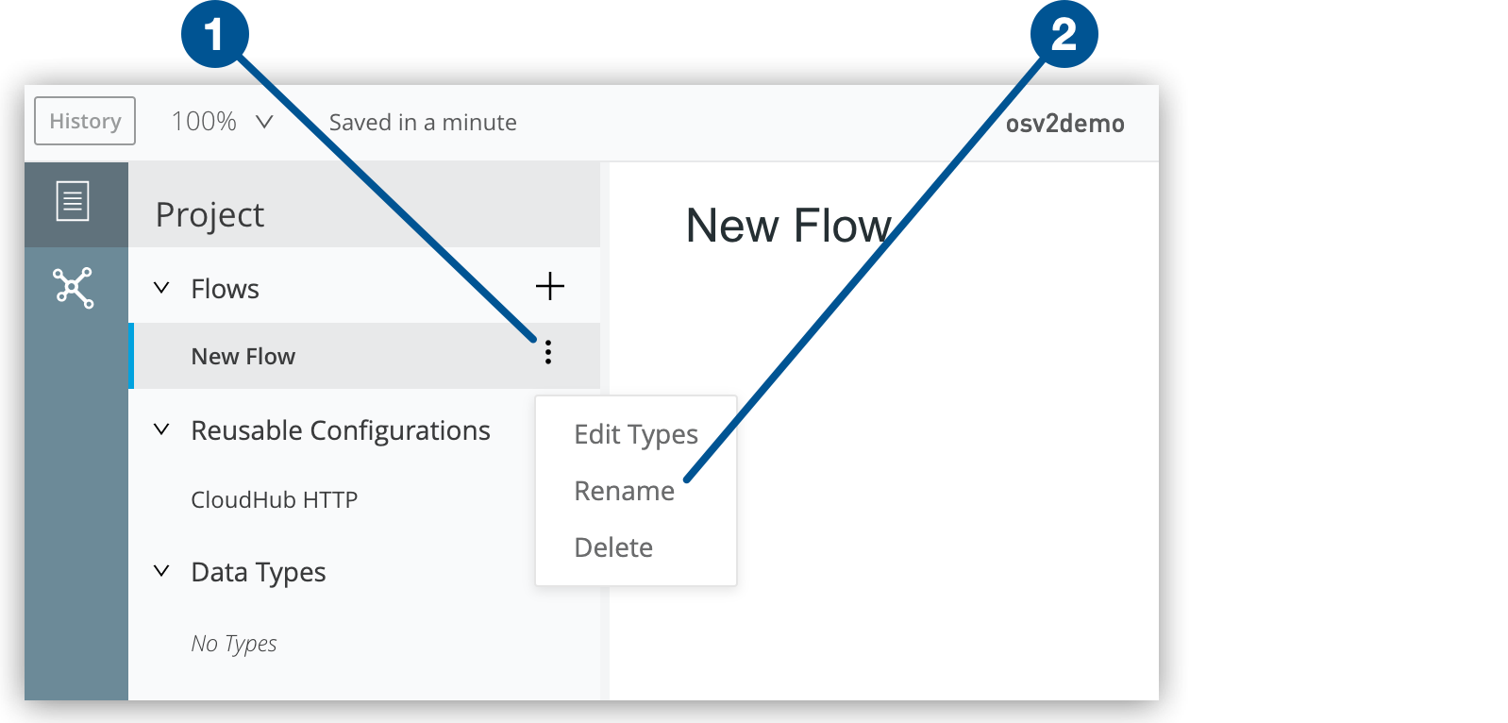Click the Project panel header

pyautogui.click(x=209, y=214)
